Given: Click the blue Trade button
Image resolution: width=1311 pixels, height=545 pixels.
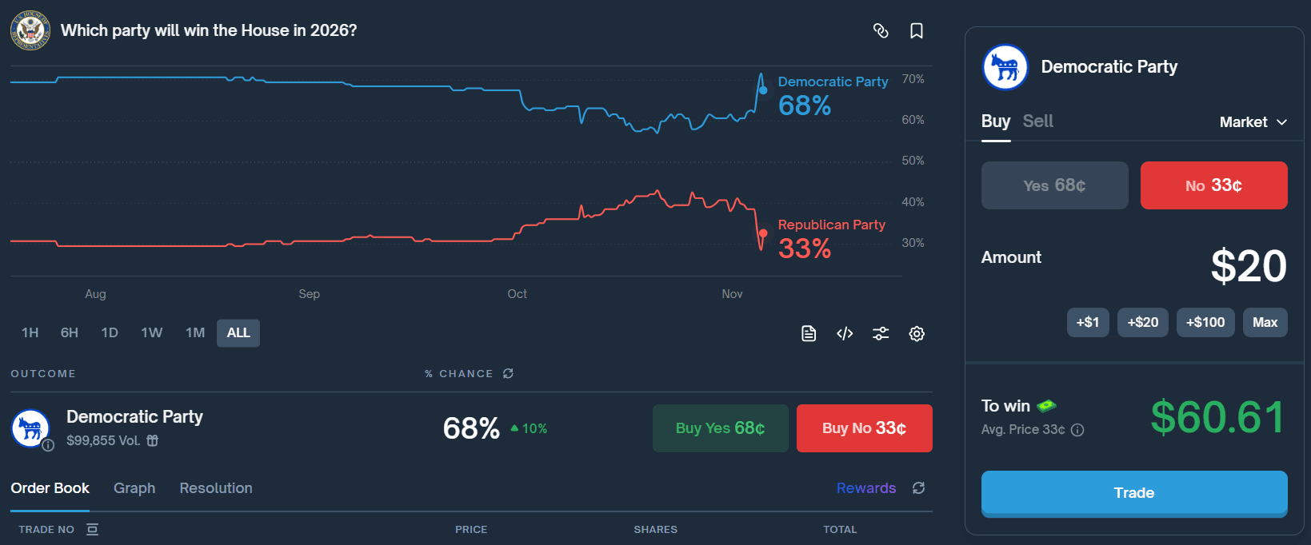Looking at the screenshot, I should 1134,493.
